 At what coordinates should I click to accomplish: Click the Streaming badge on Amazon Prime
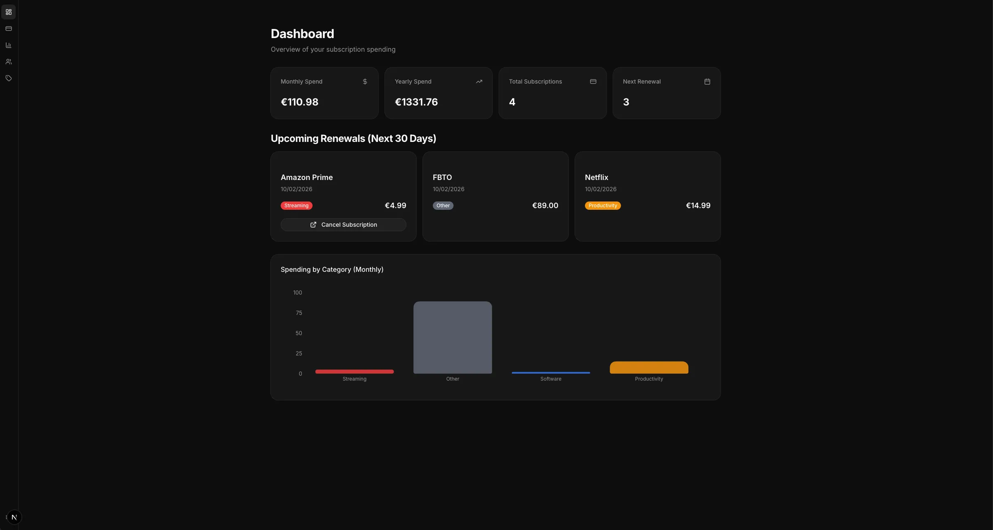point(296,206)
